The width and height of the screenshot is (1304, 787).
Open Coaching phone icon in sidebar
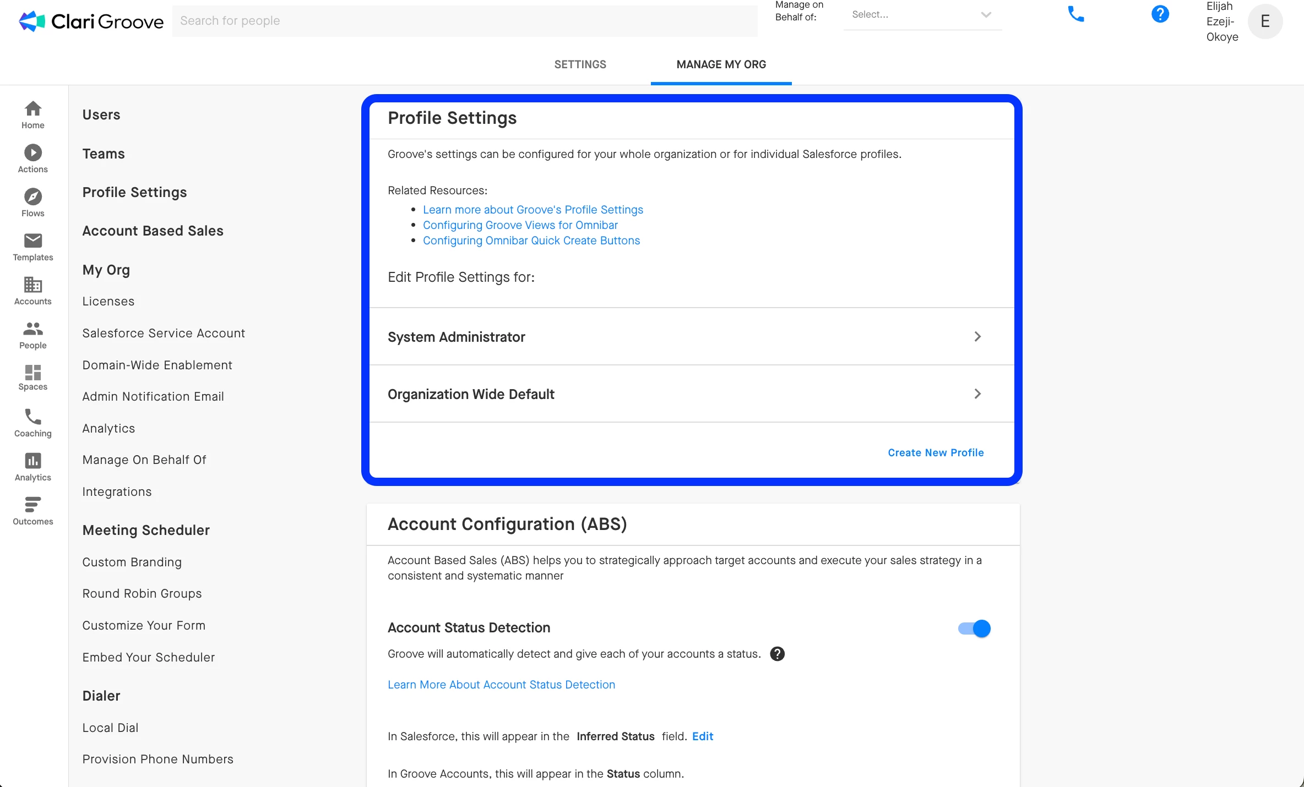[33, 423]
